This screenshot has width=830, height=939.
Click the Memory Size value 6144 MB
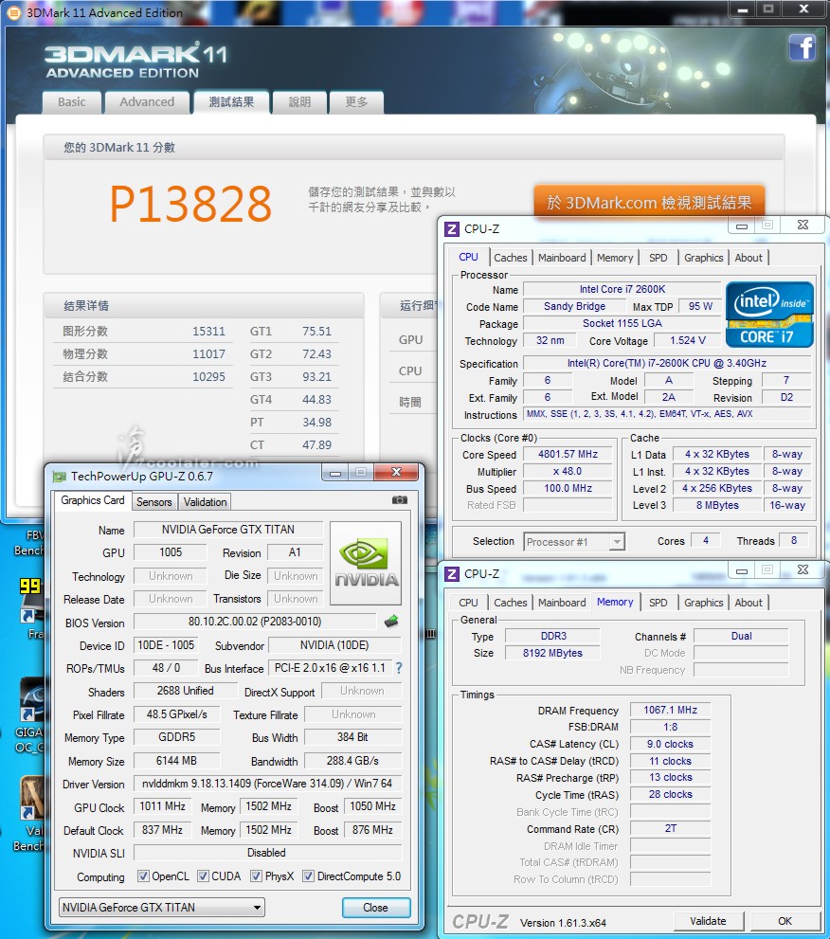(176, 761)
